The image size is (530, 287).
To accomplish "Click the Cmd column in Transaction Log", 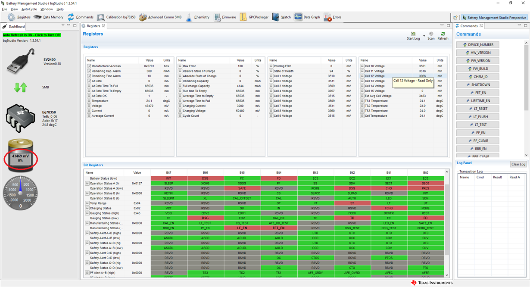I will click(483, 177).
